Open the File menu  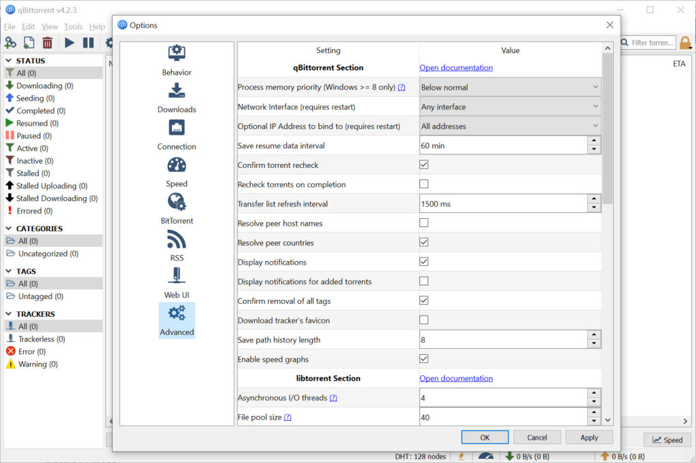click(10, 27)
